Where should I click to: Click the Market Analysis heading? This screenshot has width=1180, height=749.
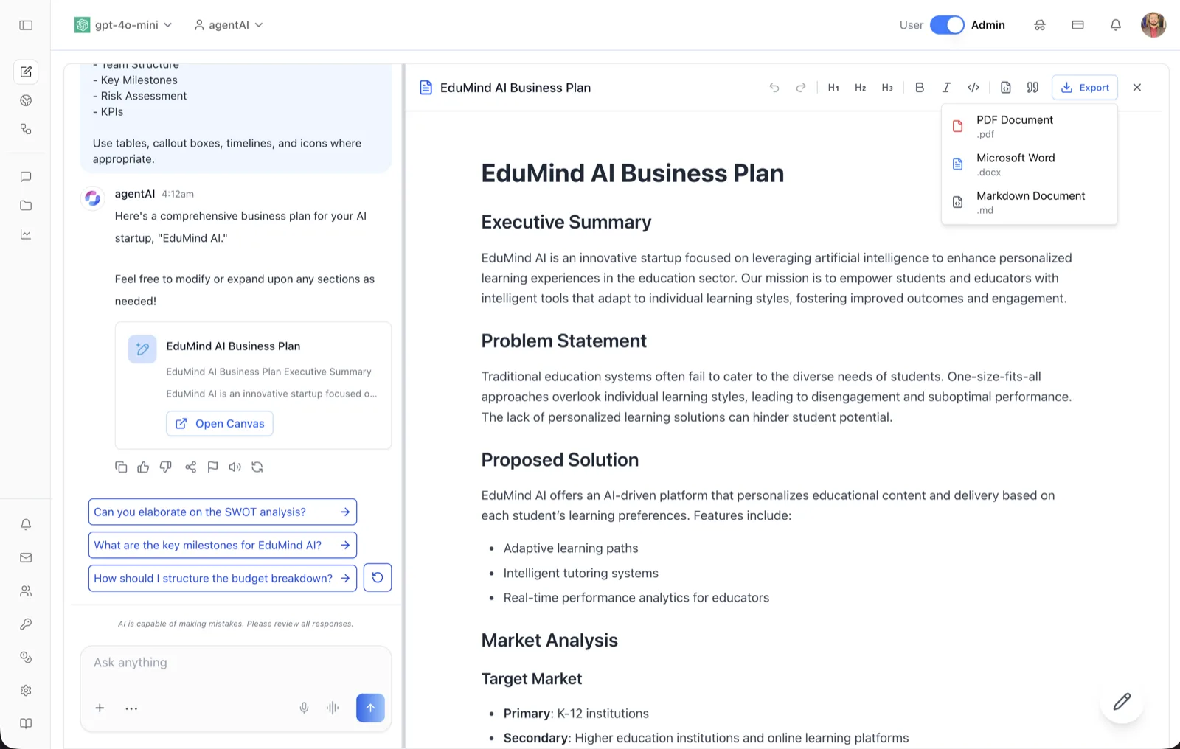pos(549,641)
